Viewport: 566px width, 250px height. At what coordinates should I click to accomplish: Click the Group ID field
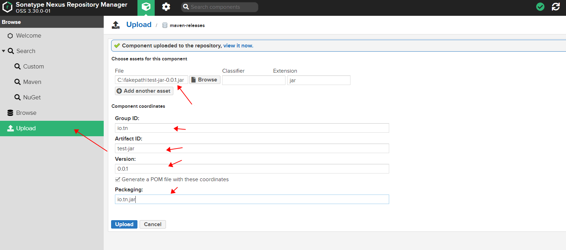tap(252, 128)
